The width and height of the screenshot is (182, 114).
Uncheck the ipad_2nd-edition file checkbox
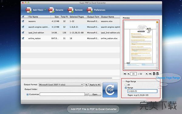23,33
